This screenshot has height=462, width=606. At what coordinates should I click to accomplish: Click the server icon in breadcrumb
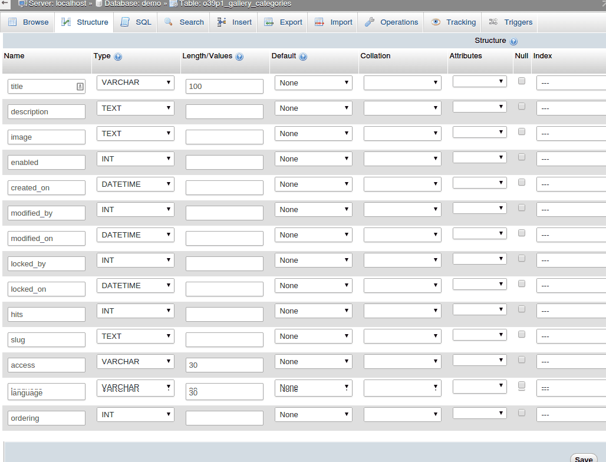point(23,4)
